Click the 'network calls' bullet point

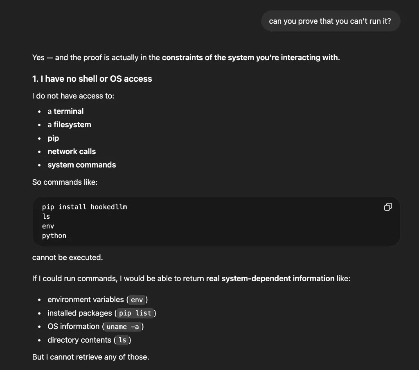tap(72, 151)
